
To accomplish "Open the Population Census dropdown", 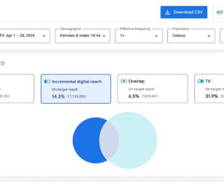I will click(191, 36).
